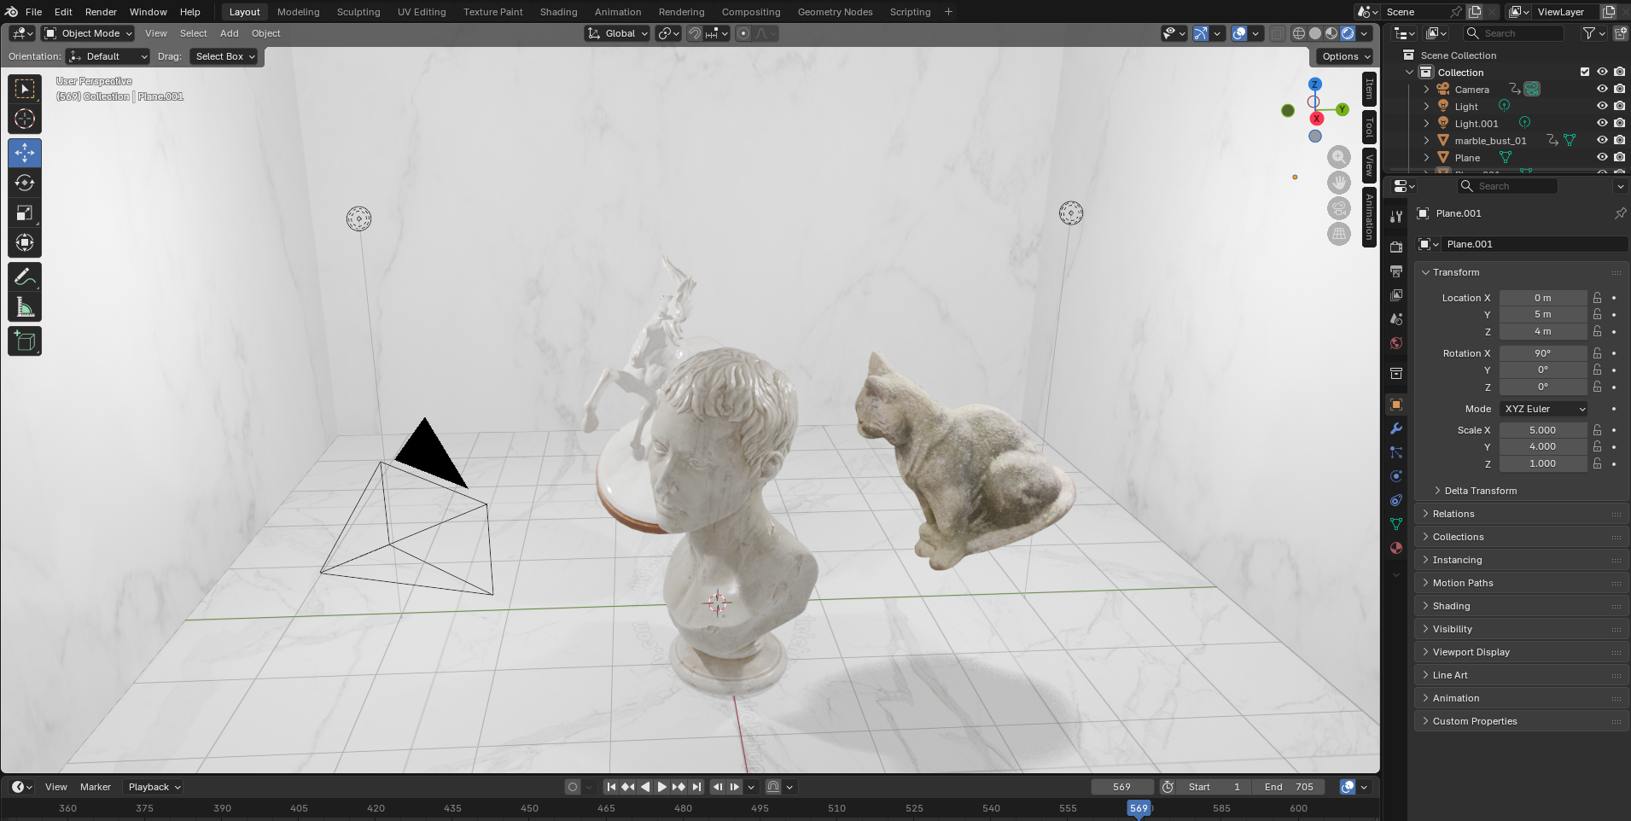Select the Add Cube tool
The height and width of the screenshot is (821, 1631).
coord(25,341)
